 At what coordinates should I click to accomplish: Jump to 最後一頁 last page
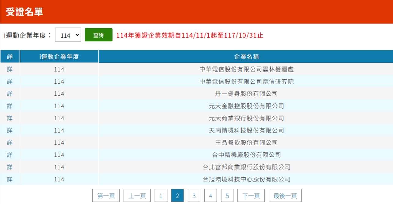[x=285, y=195]
